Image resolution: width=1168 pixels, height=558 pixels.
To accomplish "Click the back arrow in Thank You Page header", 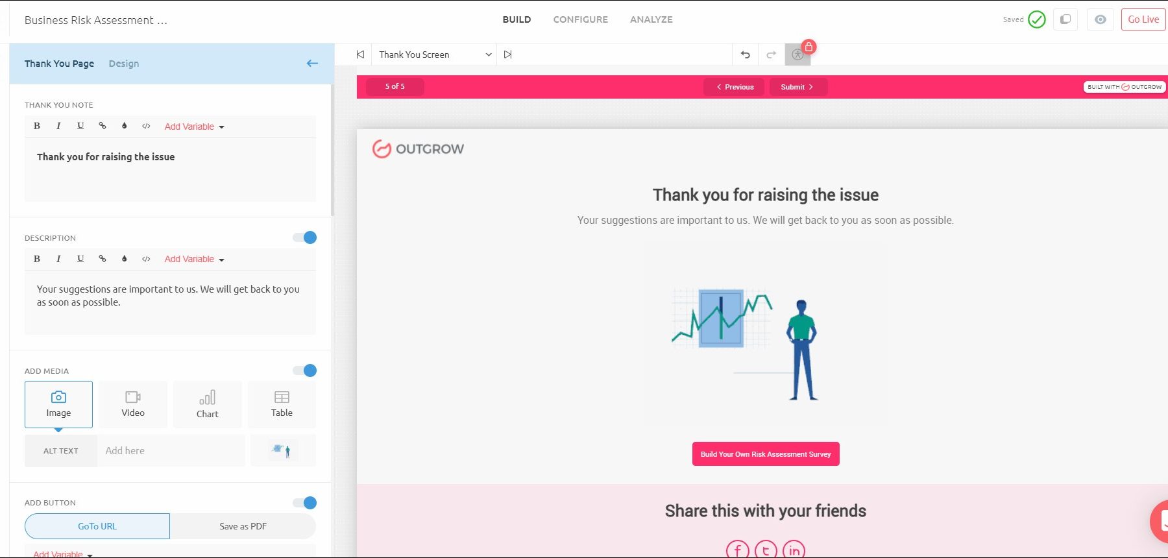I will coord(312,64).
